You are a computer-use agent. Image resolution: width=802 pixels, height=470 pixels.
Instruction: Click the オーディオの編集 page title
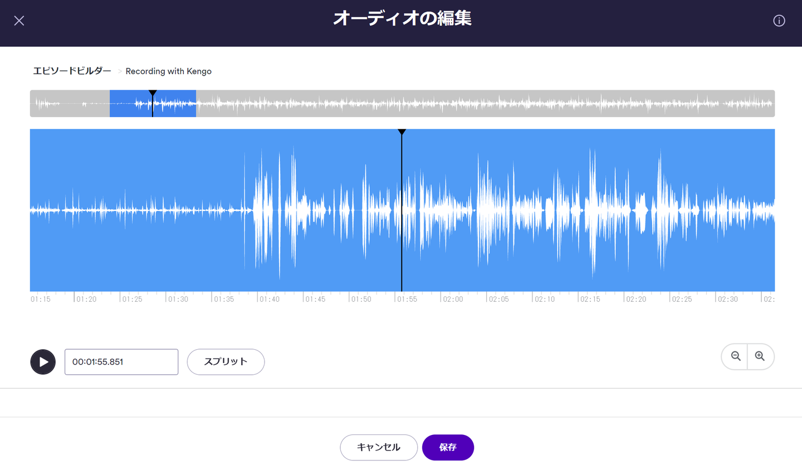tap(402, 18)
